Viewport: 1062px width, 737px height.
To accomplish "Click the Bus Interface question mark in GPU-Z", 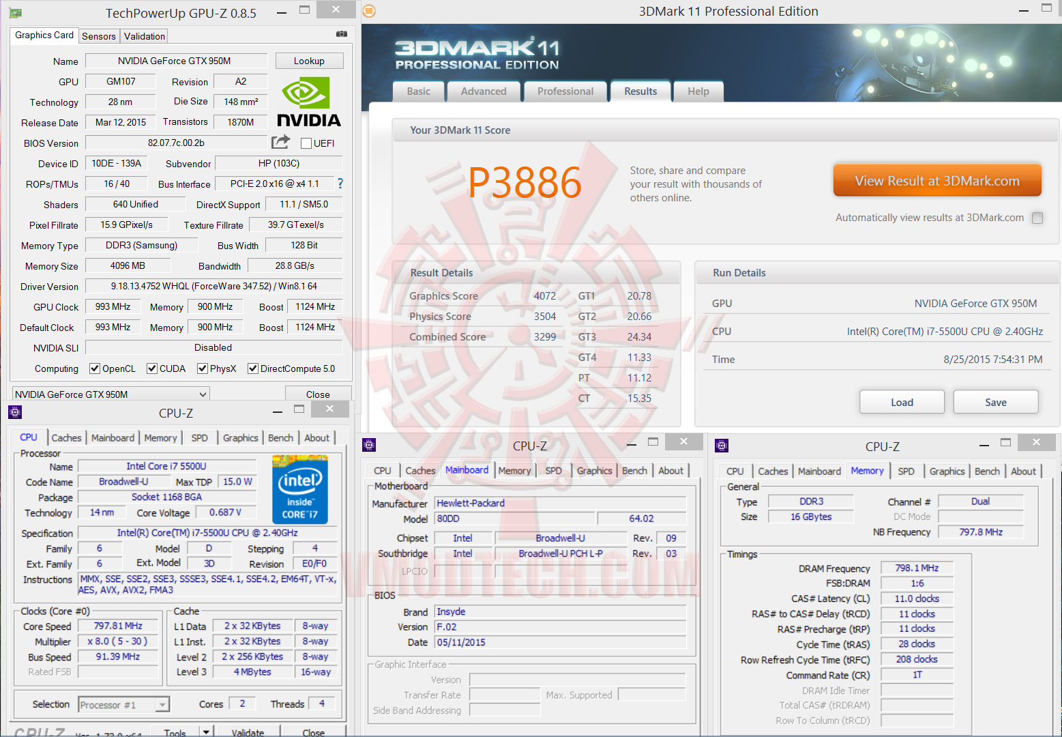I will click(x=340, y=184).
